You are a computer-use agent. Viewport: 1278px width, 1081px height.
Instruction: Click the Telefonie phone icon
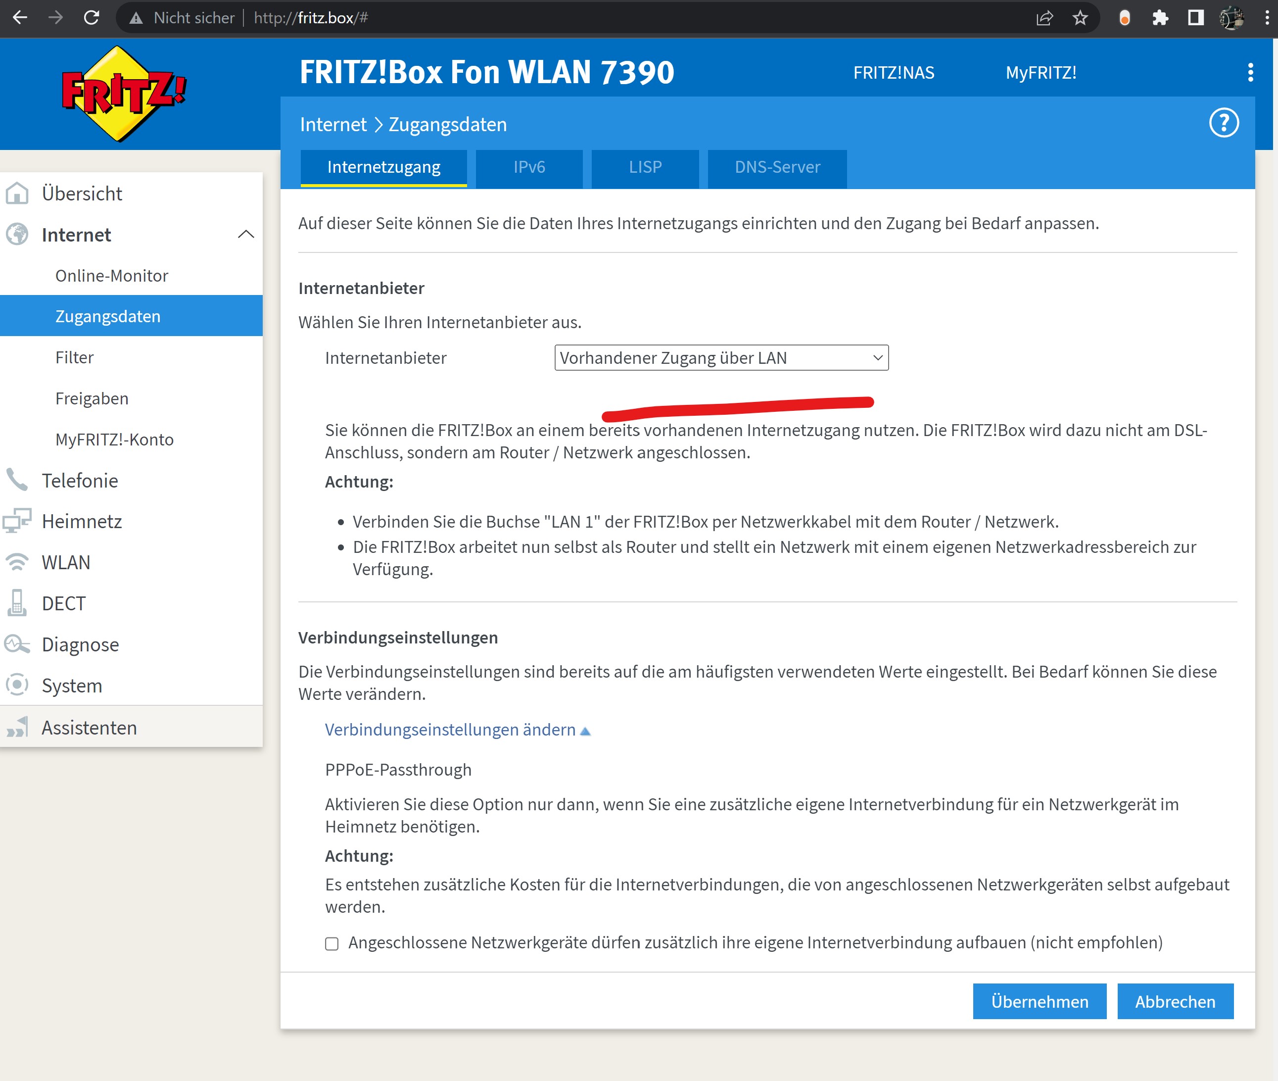pyautogui.click(x=17, y=480)
